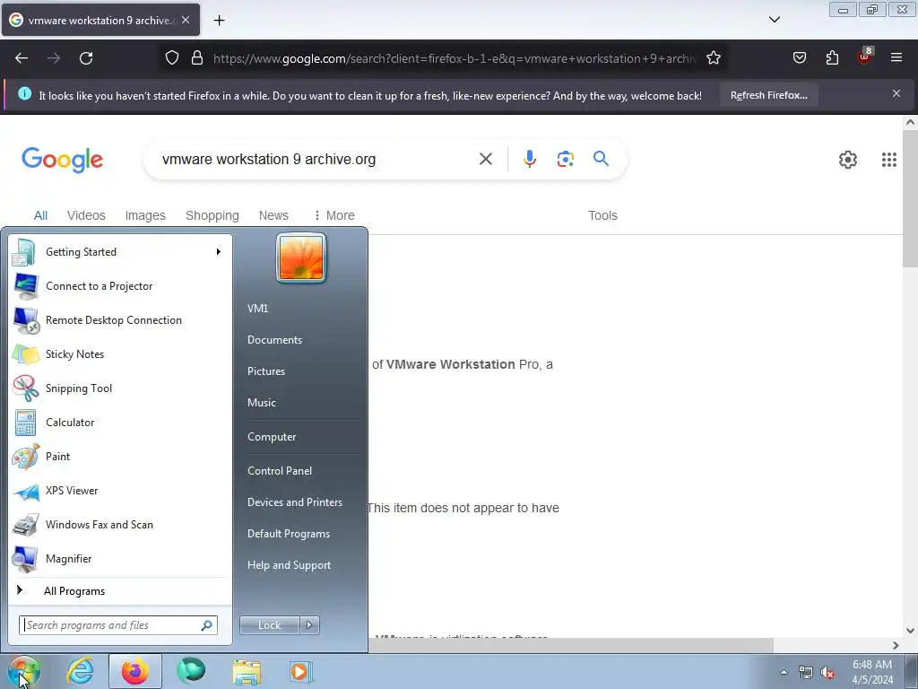Open VM1 user folder
This screenshot has width=918, height=689.
click(257, 309)
